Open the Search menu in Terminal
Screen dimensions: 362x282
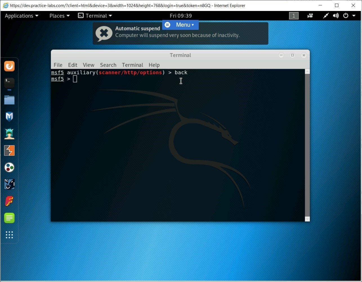(x=108, y=65)
